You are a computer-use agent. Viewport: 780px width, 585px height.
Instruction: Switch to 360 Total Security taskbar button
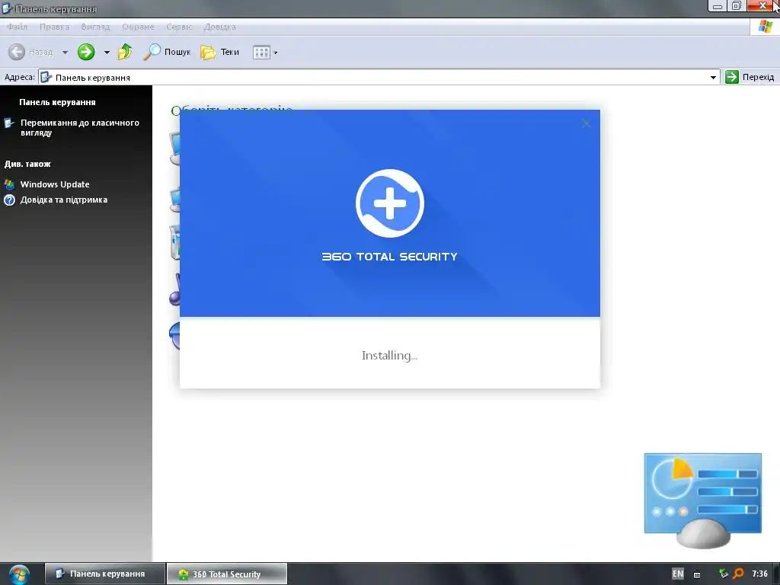[x=227, y=574]
